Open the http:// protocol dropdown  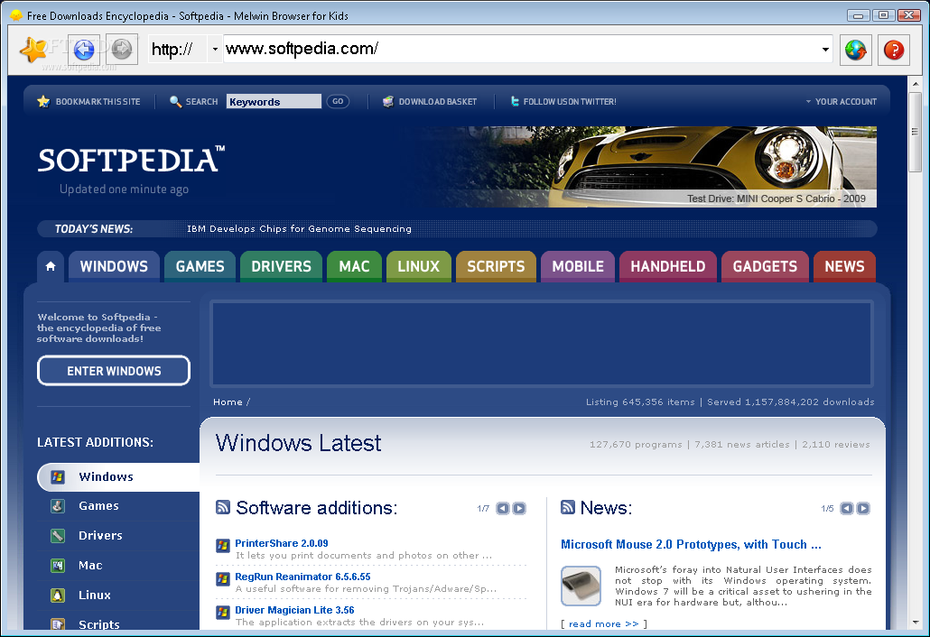(215, 50)
